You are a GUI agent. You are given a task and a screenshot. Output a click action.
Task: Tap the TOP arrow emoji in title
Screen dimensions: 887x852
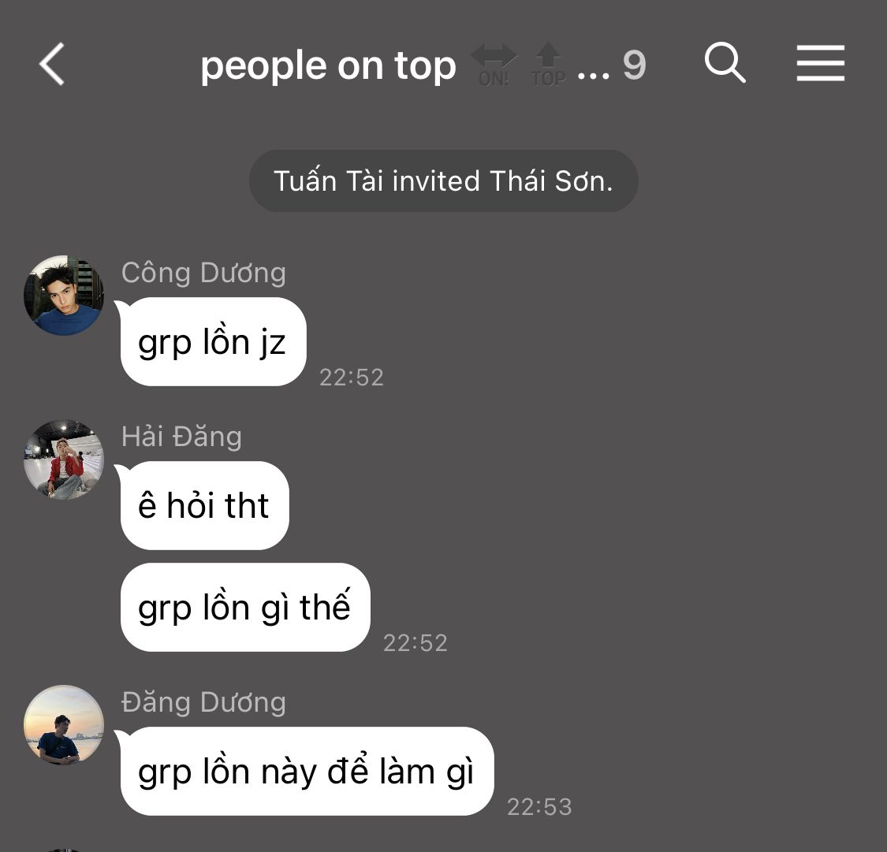click(x=548, y=65)
